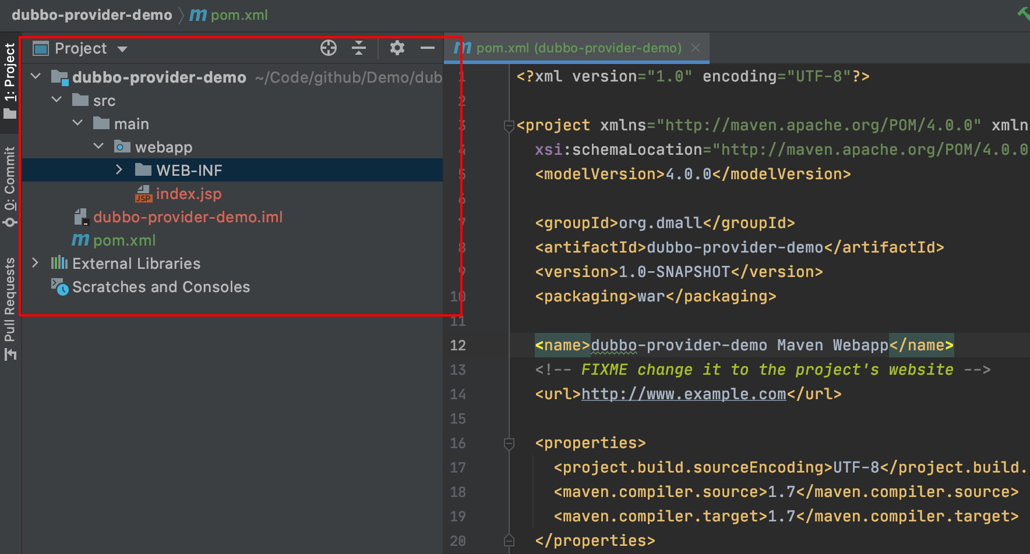The image size is (1030, 554).
Task: Click the packaging war line
Action: 655,296
